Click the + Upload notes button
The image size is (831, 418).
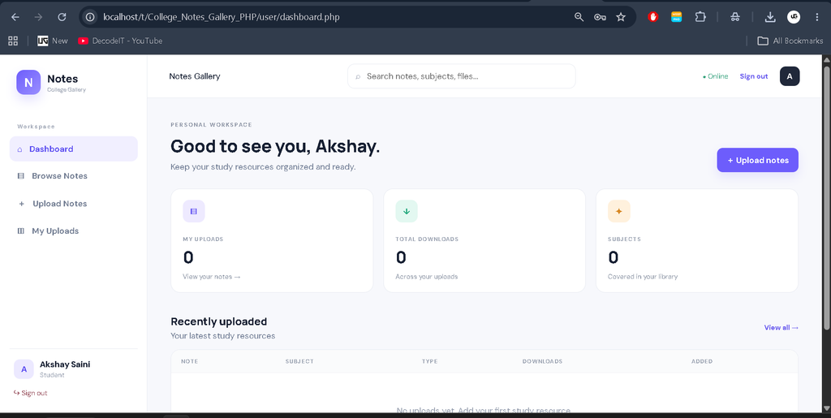757,160
